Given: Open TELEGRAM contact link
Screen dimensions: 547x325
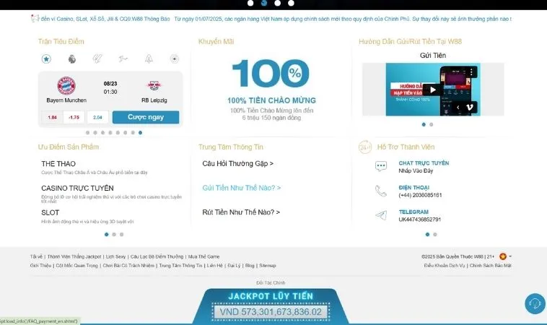Looking at the screenshot, I should pos(413,212).
